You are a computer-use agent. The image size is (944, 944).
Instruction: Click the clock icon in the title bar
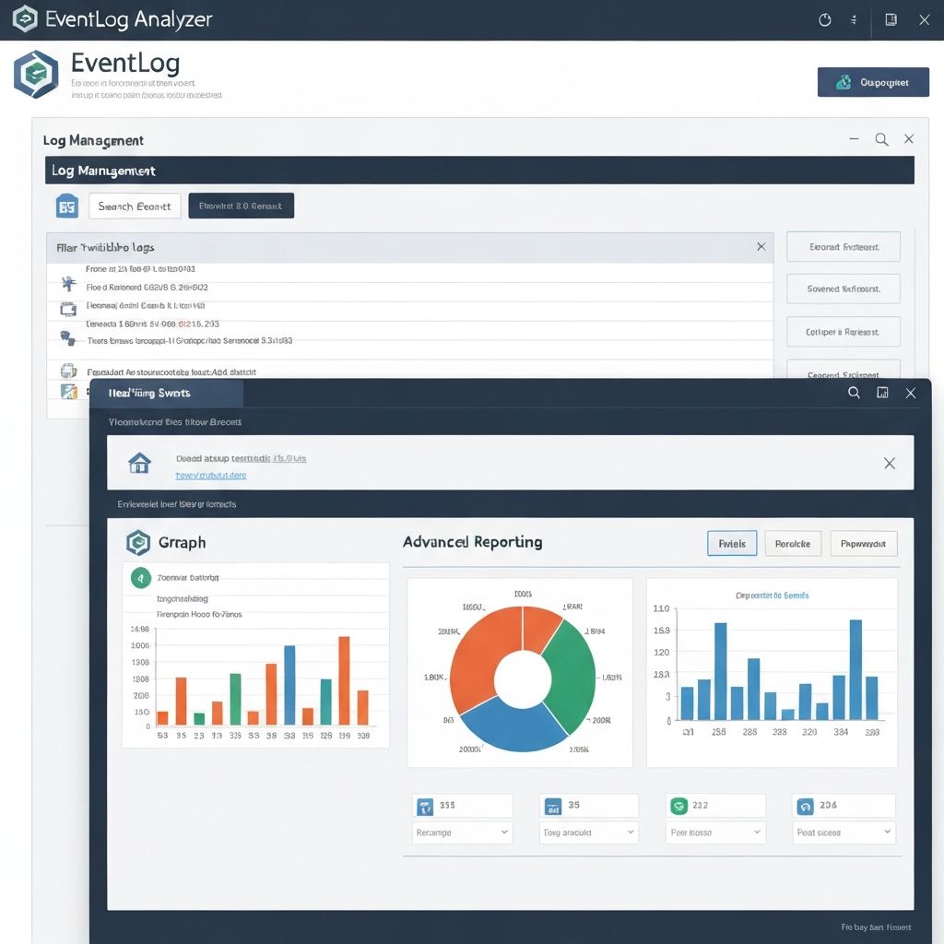[x=825, y=20]
